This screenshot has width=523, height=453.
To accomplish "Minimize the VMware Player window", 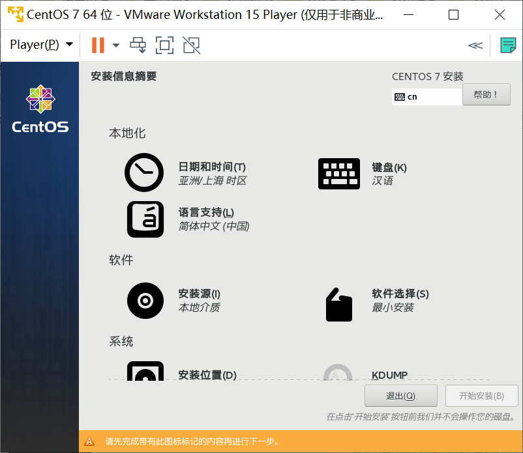I will click(409, 15).
